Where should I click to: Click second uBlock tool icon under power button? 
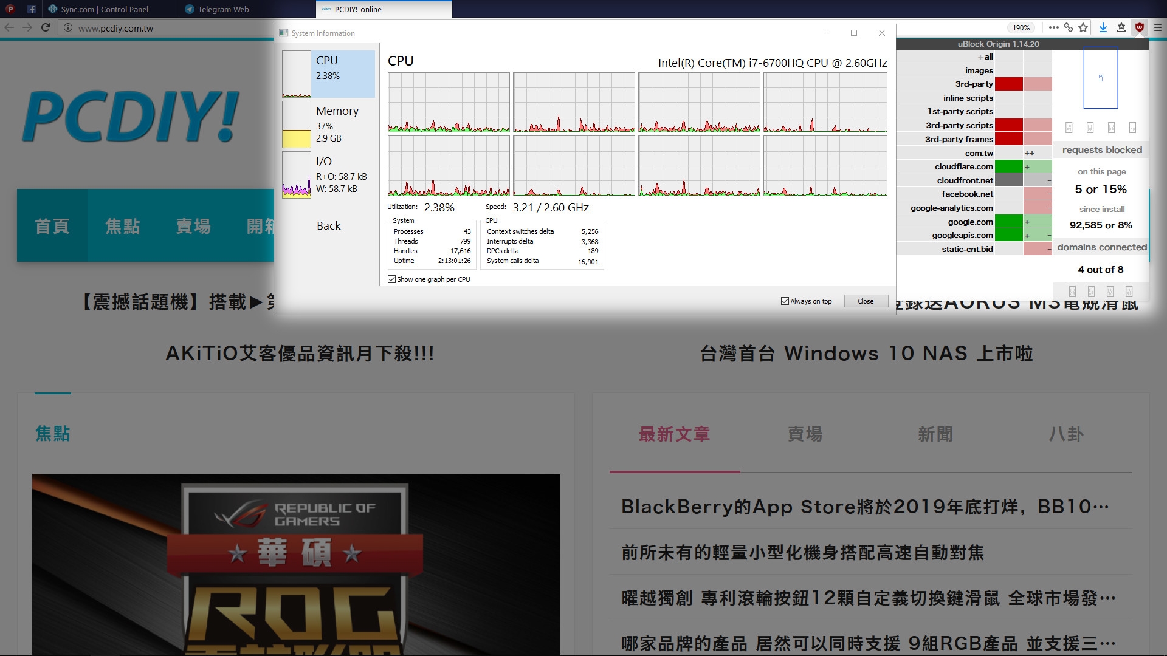[1090, 128]
